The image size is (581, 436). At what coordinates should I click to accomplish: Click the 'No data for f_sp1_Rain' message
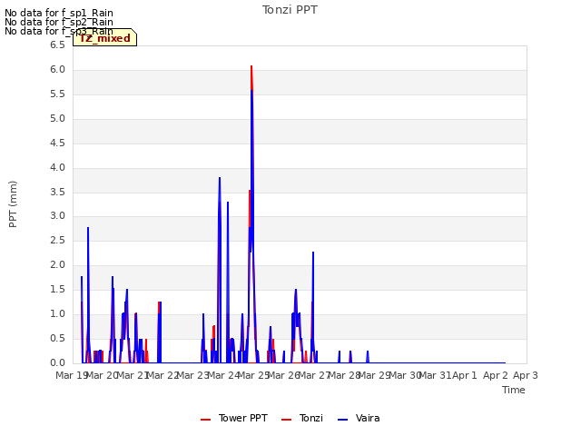(x=59, y=13)
